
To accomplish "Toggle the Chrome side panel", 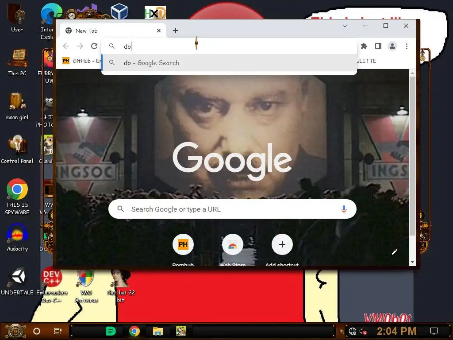I will pyautogui.click(x=378, y=46).
